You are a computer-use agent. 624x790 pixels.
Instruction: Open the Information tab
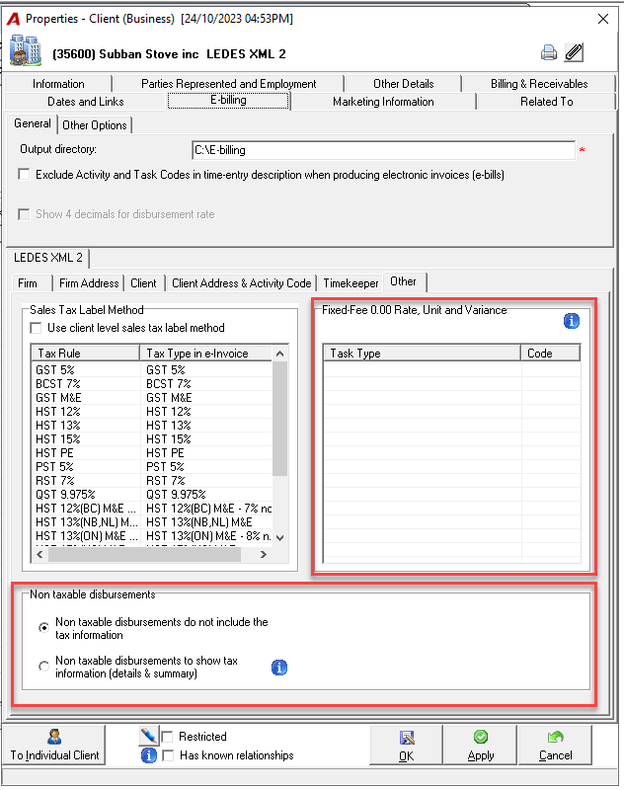(58, 84)
